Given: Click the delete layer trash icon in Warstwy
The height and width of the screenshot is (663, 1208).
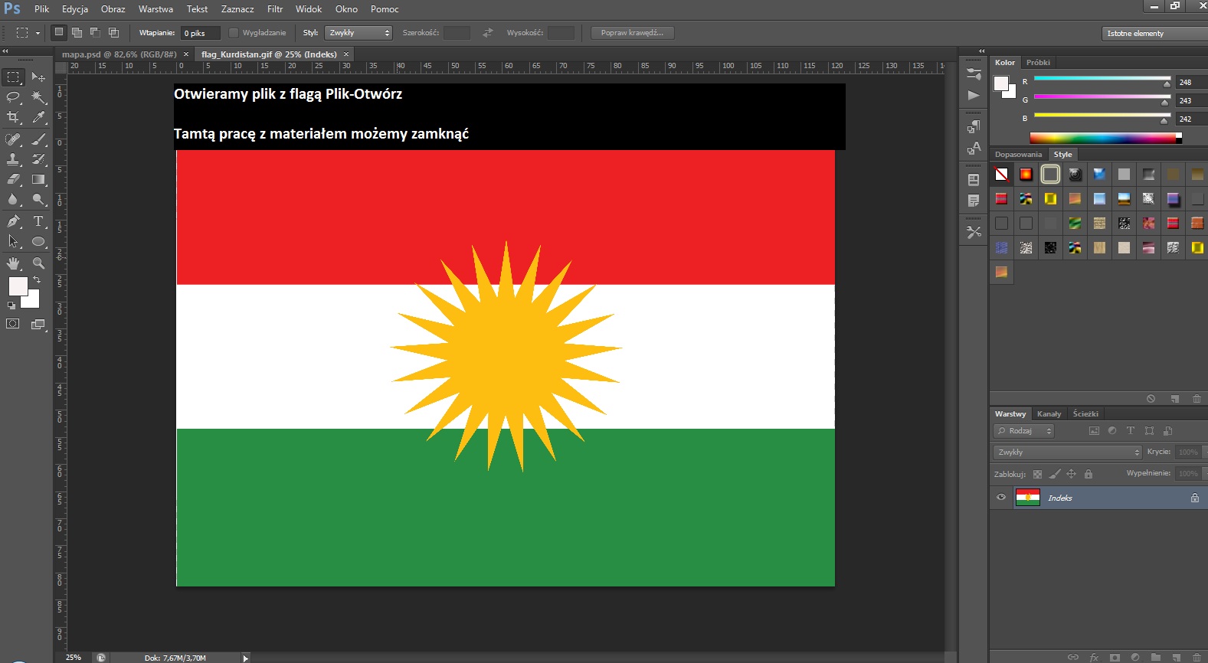Looking at the screenshot, I should 1197,657.
